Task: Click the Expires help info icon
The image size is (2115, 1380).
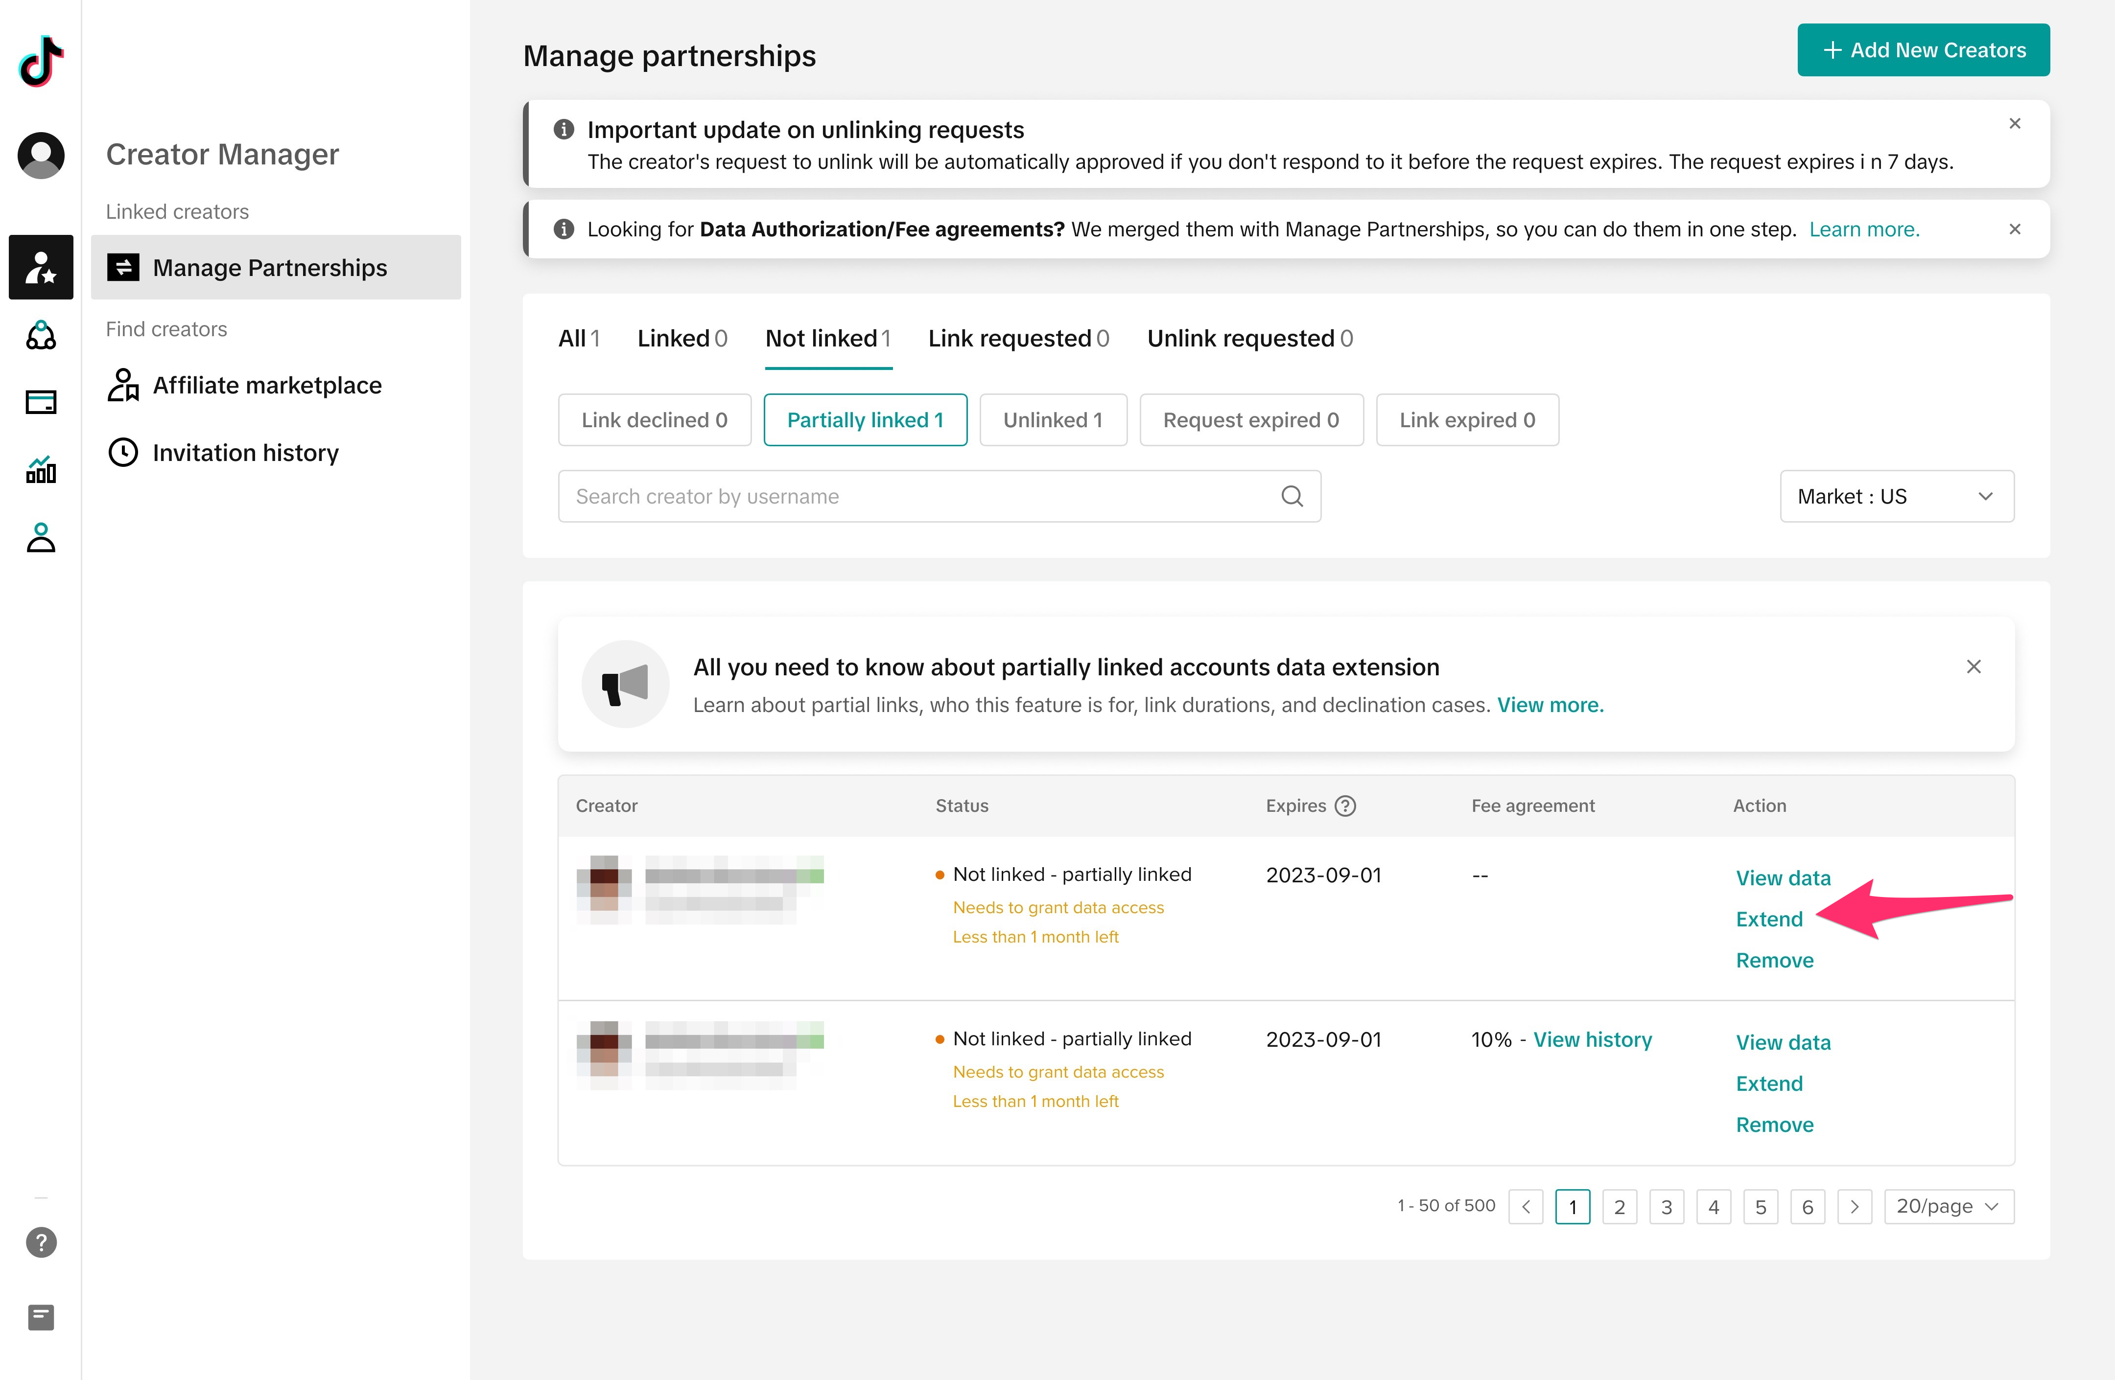Action: click(1345, 805)
